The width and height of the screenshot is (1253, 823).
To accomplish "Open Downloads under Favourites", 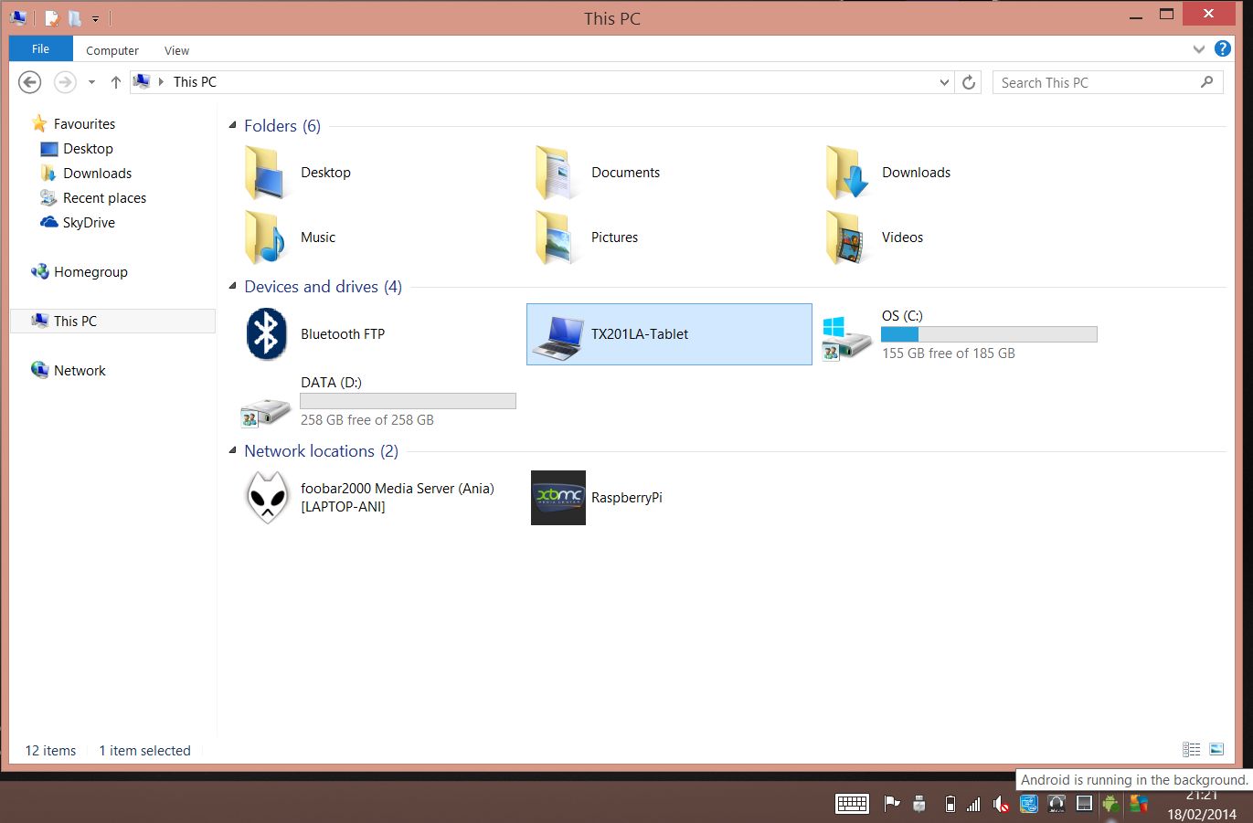I will [x=97, y=174].
